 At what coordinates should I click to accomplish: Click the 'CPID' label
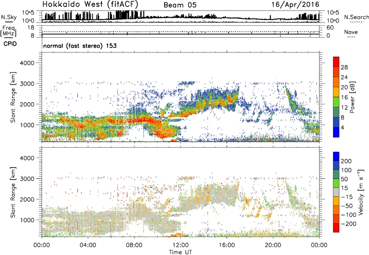pyautogui.click(x=10, y=44)
